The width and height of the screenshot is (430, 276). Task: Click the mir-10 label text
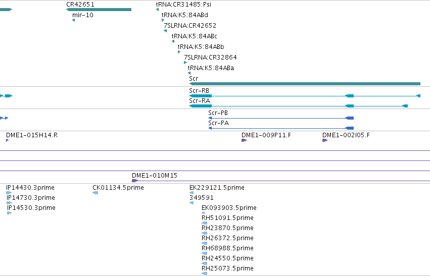click(83, 15)
